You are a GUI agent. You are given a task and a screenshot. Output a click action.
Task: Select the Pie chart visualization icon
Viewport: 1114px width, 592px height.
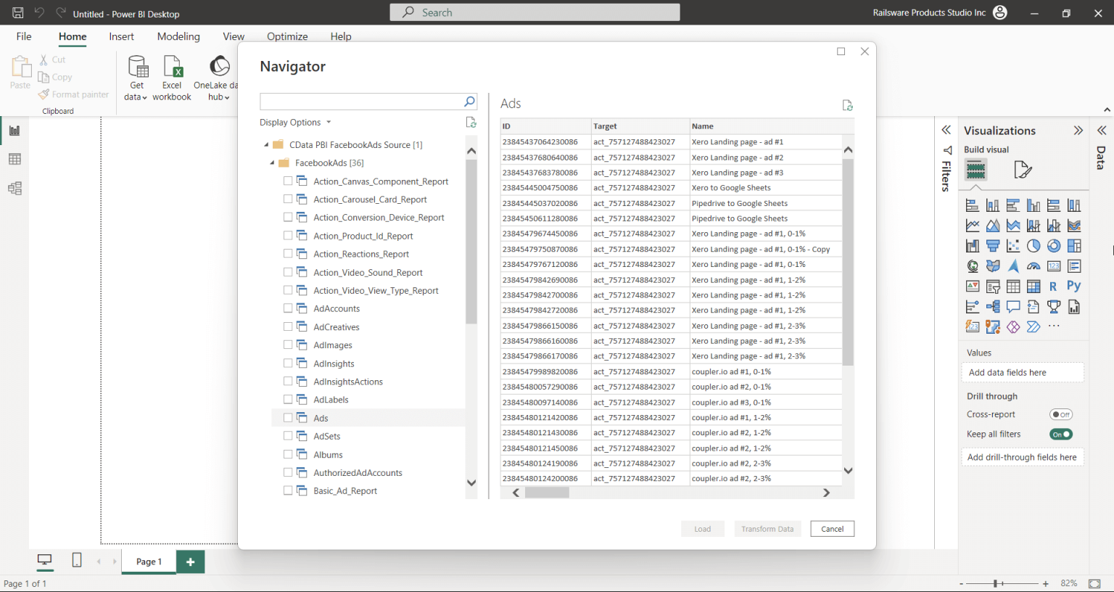point(1033,245)
